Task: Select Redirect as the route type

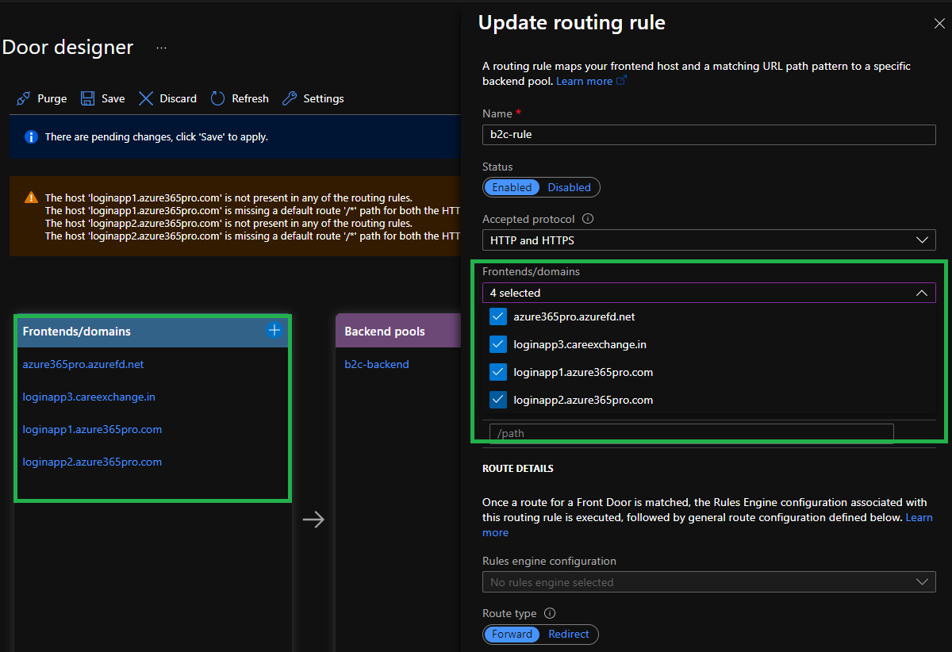Action: (569, 635)
